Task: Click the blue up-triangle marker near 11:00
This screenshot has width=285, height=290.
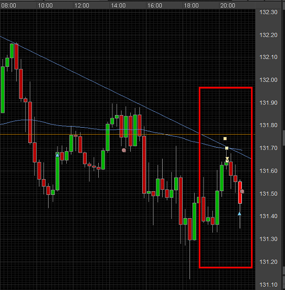Action: point(57,155)
